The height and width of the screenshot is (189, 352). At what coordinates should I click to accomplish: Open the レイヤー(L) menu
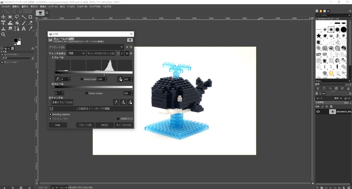[x=53, y=6]
